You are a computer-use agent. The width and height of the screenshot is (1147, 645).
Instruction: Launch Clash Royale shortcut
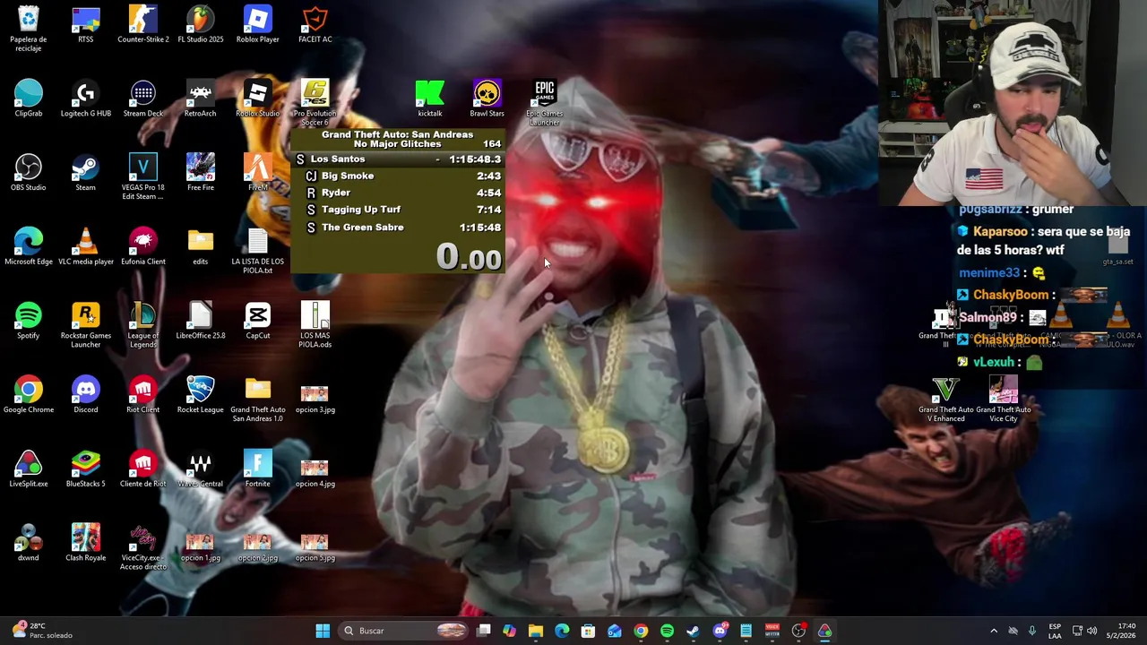click(86, 543)
